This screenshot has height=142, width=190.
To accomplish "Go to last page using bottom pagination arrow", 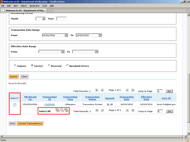I will [132, 111].
